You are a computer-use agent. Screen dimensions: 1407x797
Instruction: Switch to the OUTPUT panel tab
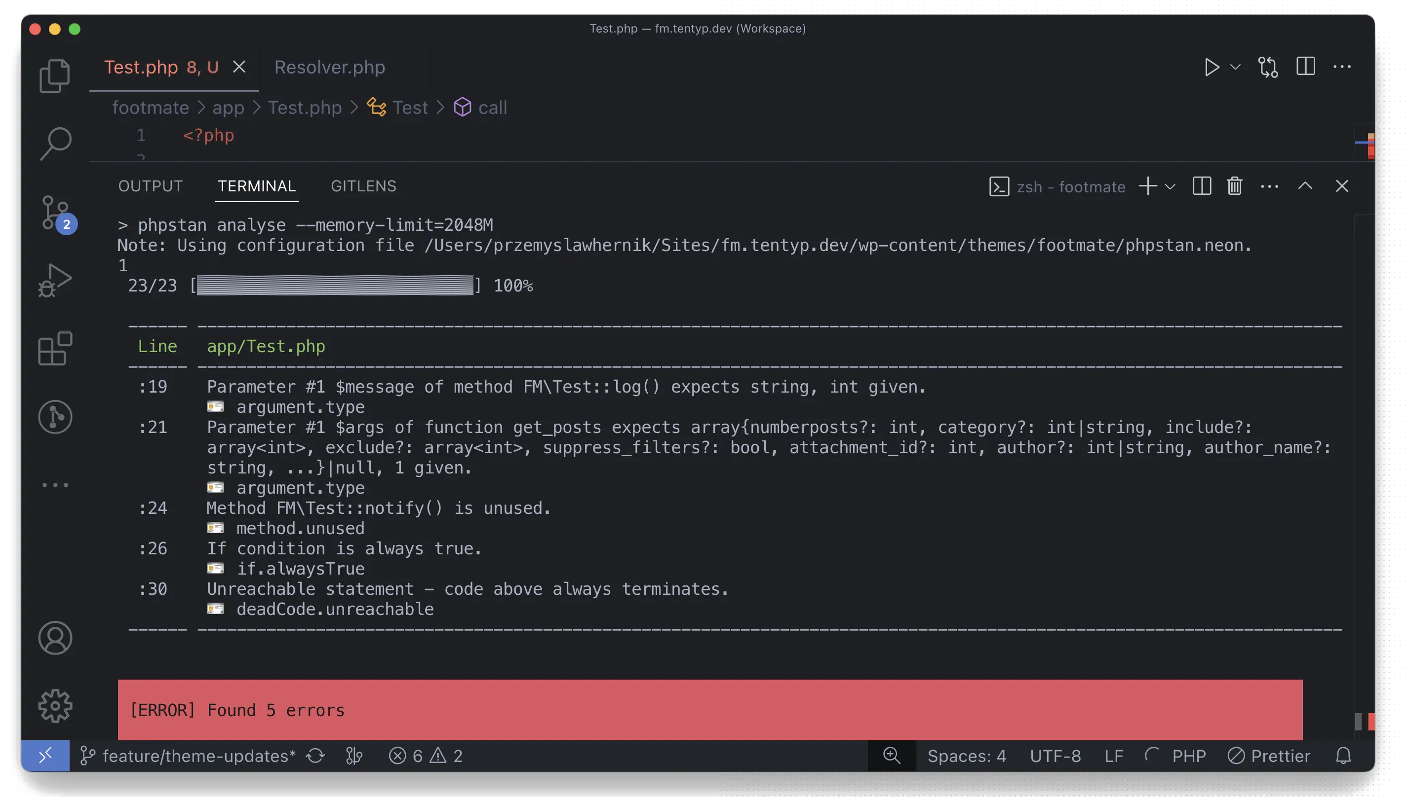[x=150, y=186]
